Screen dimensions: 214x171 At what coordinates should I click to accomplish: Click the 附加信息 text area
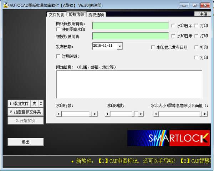tap(129, 84)
